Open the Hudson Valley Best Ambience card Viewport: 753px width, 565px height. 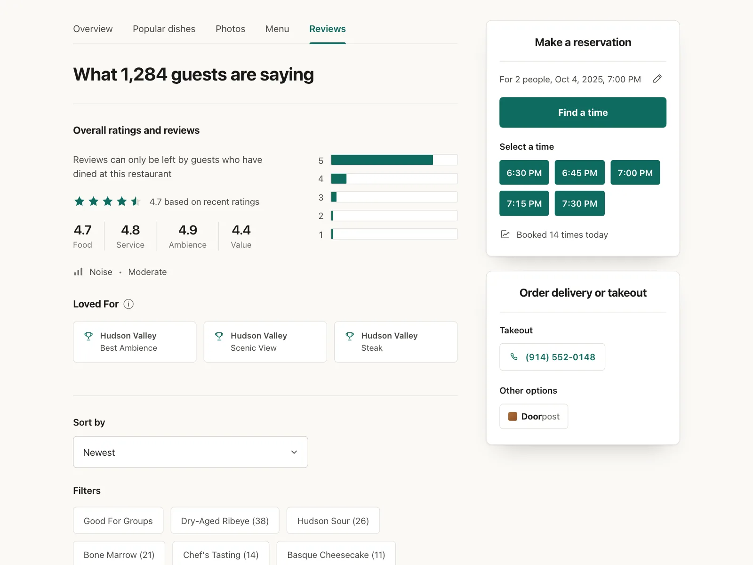click(135, 342)
